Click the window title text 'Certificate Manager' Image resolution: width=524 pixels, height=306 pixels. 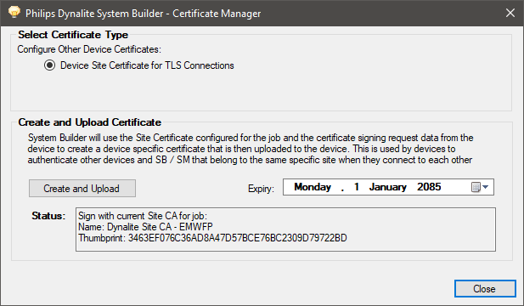[217, 14]
